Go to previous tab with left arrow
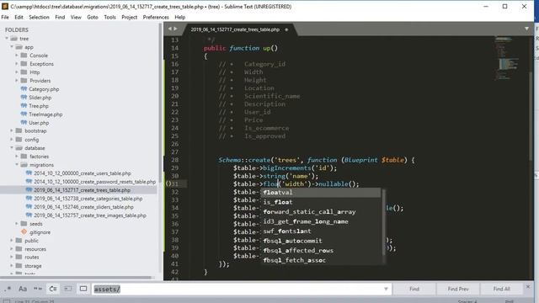Screen dimensions: 539x303 [169, 29]
